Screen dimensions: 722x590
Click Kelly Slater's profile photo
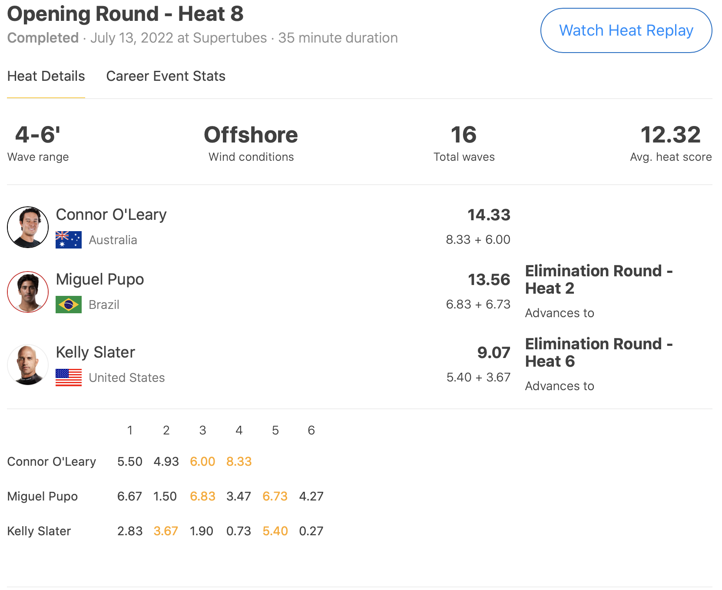(28, 365)
